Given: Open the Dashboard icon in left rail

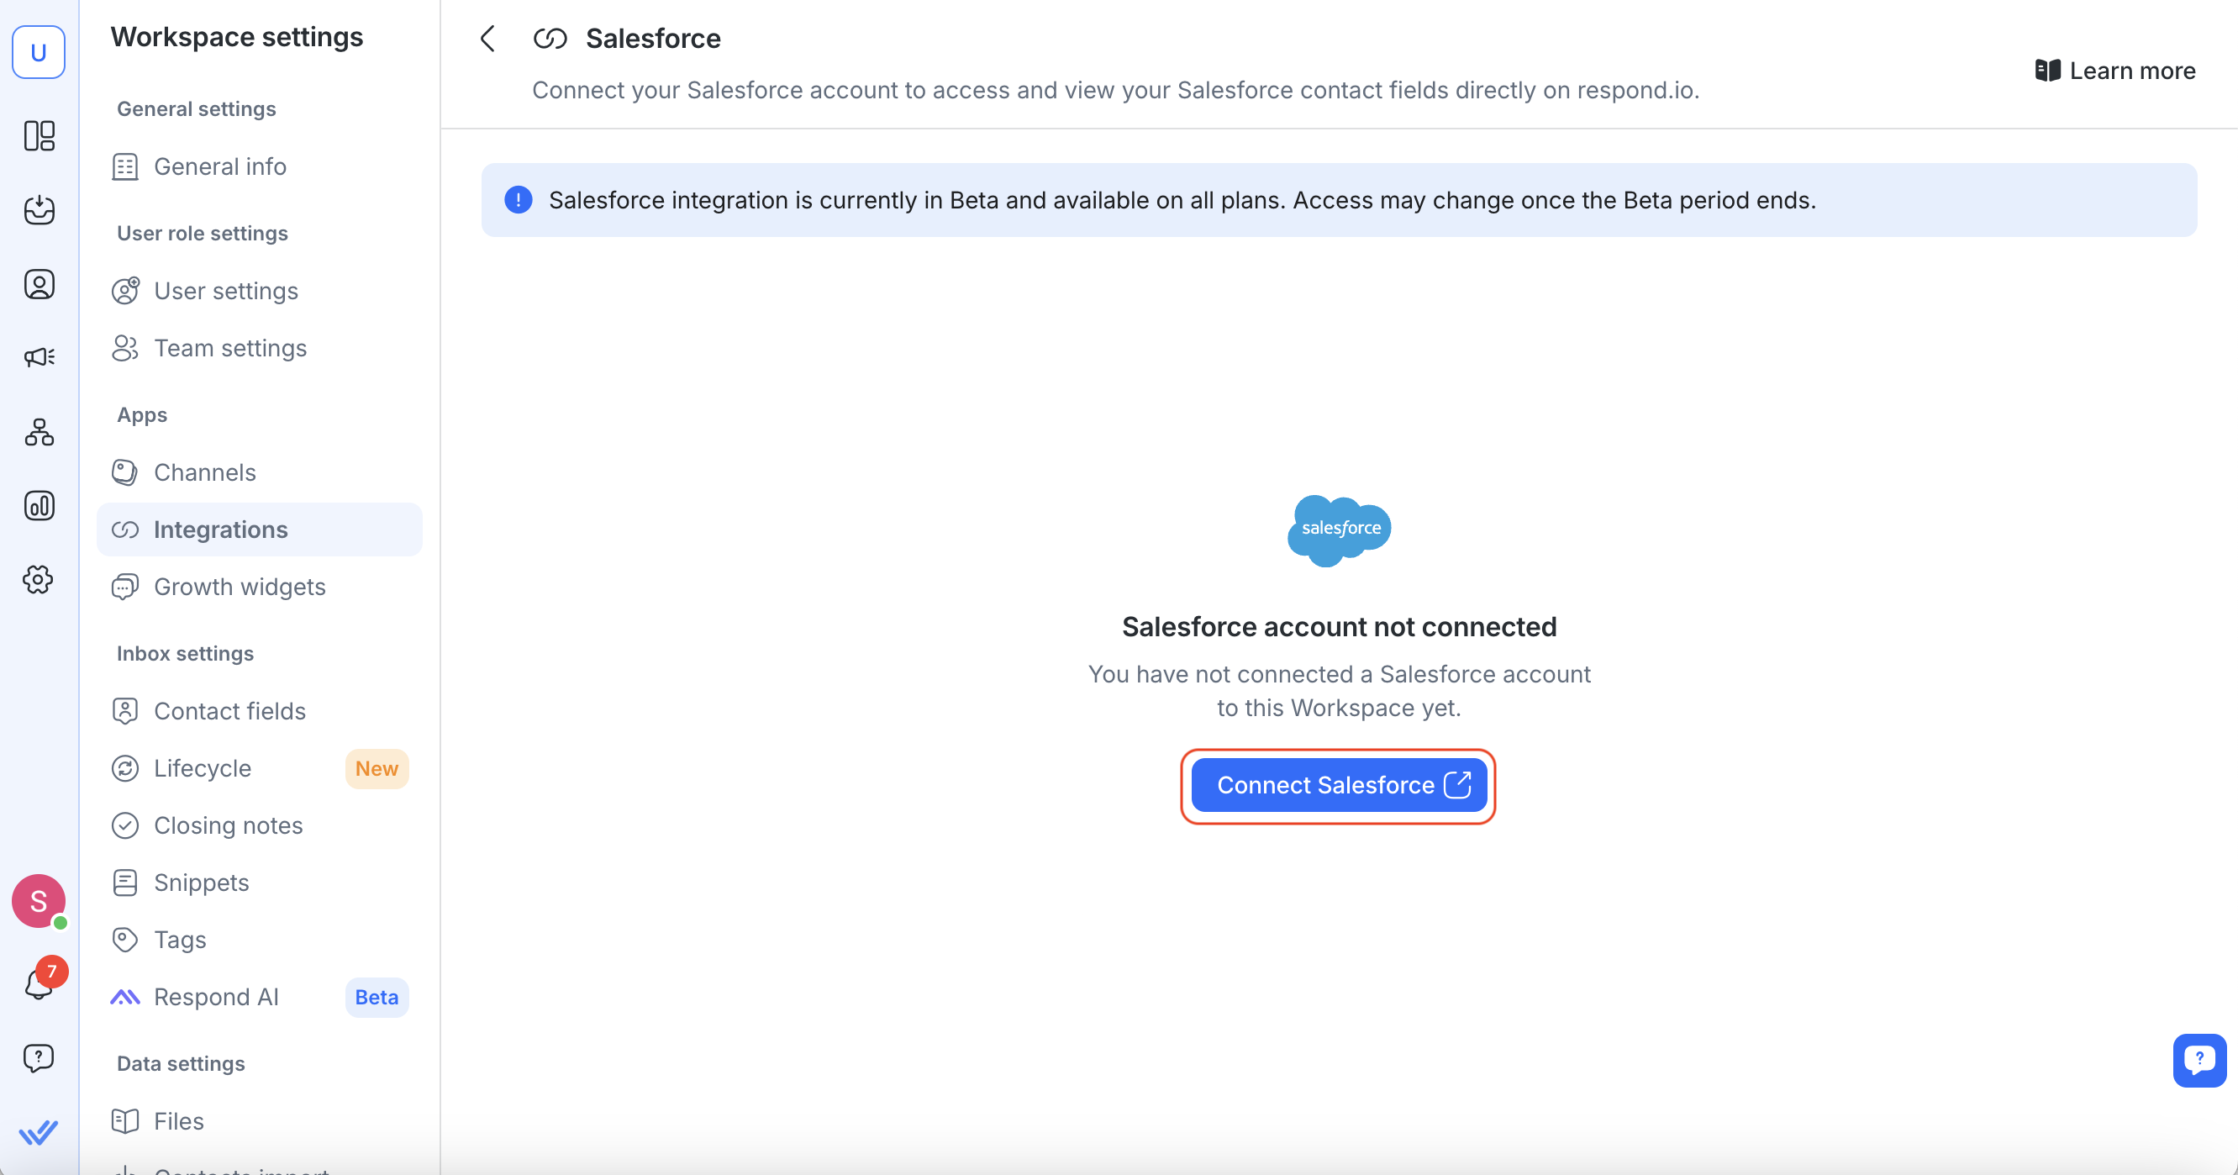Looking at the screenshot, I should 39,135.
